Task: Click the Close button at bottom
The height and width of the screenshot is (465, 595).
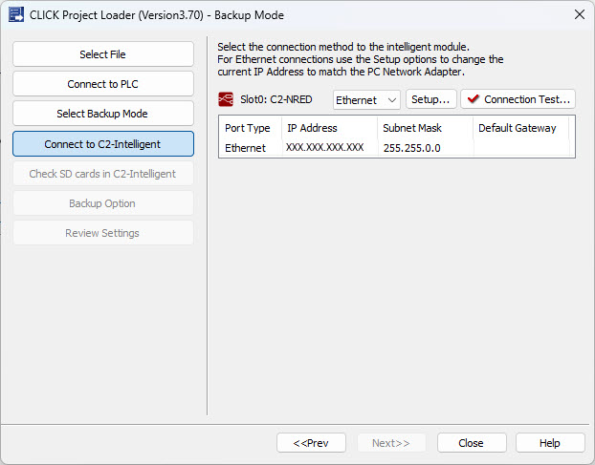Action: pyautogui.click(x=472, y=443)
